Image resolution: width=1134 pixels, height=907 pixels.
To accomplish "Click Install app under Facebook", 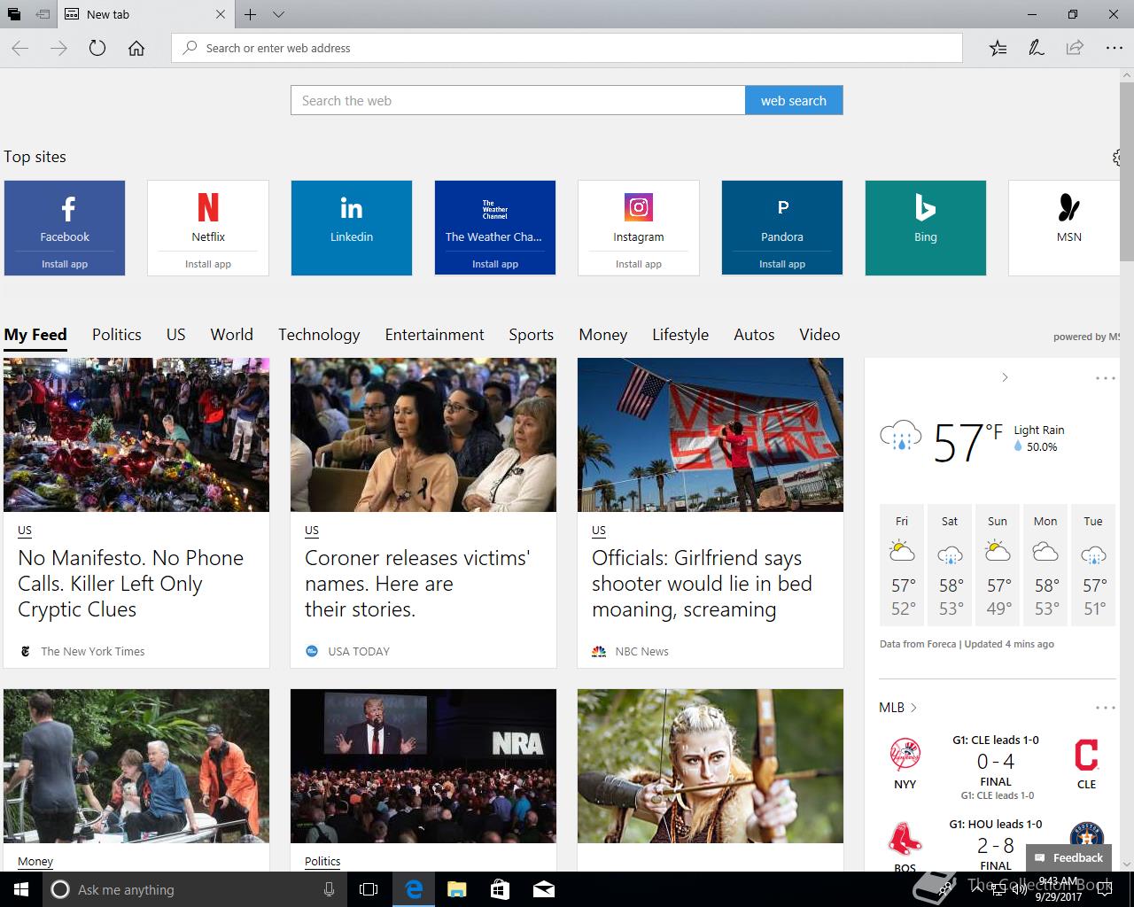I will point(65,264).
